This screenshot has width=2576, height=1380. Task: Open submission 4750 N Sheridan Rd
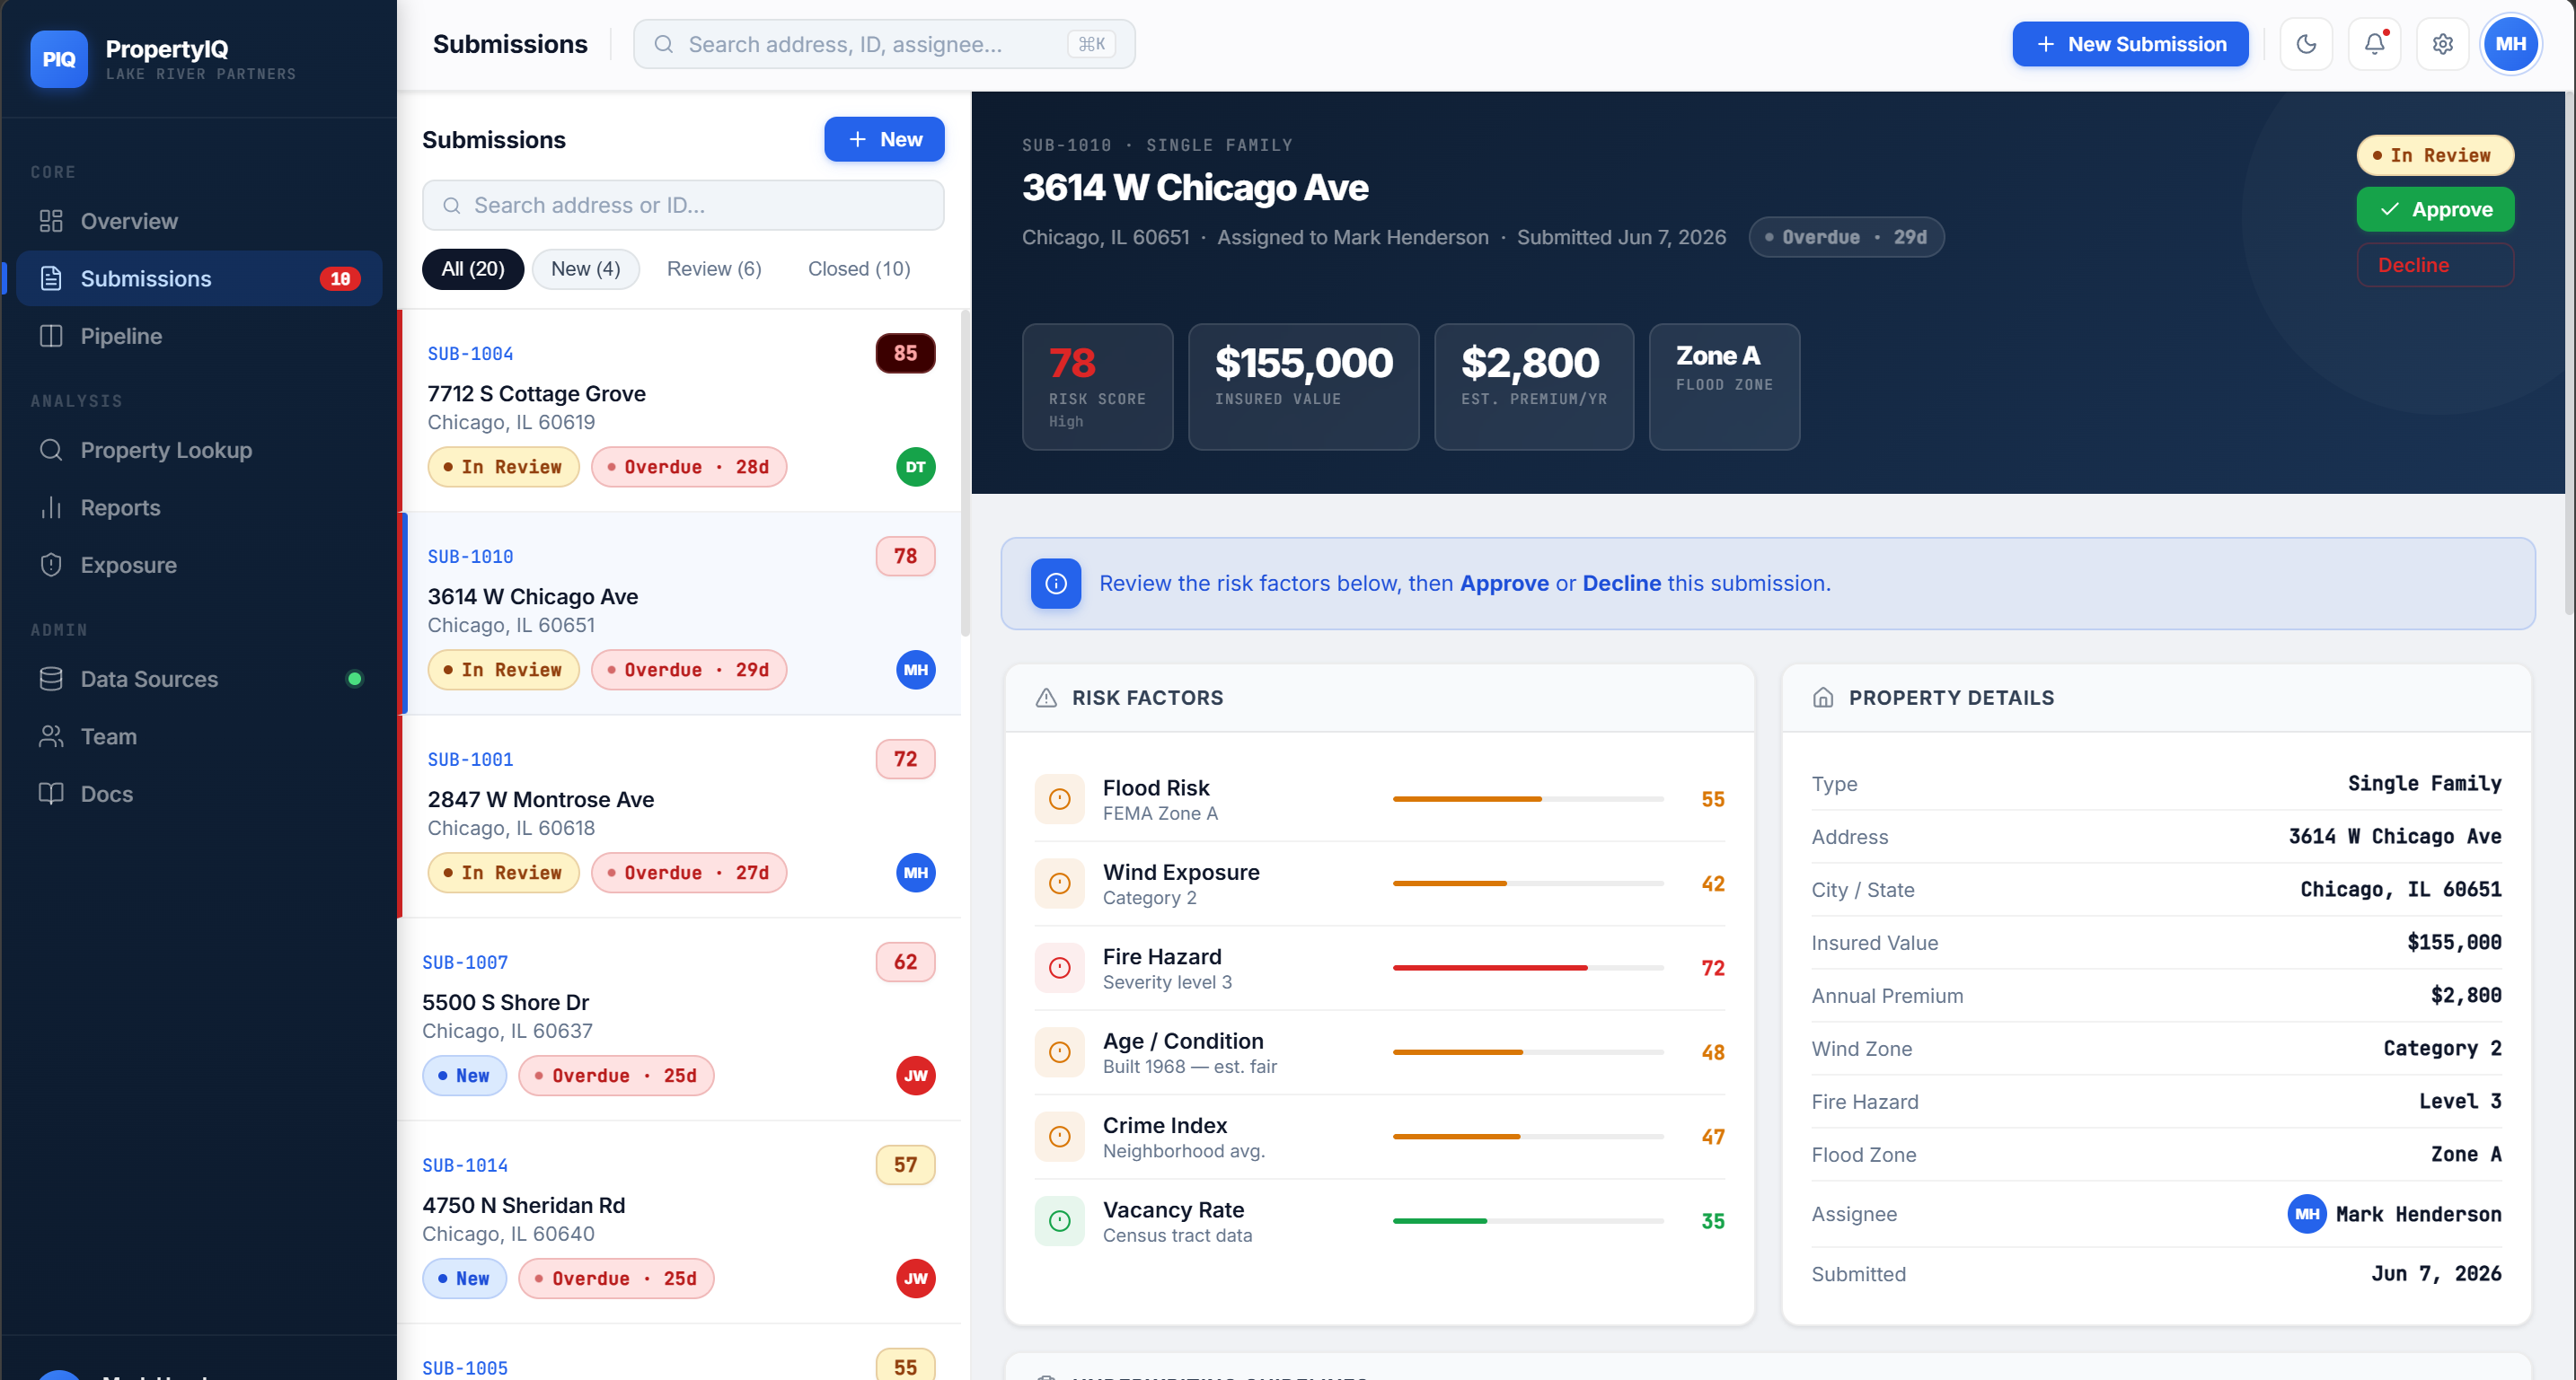680,1222
